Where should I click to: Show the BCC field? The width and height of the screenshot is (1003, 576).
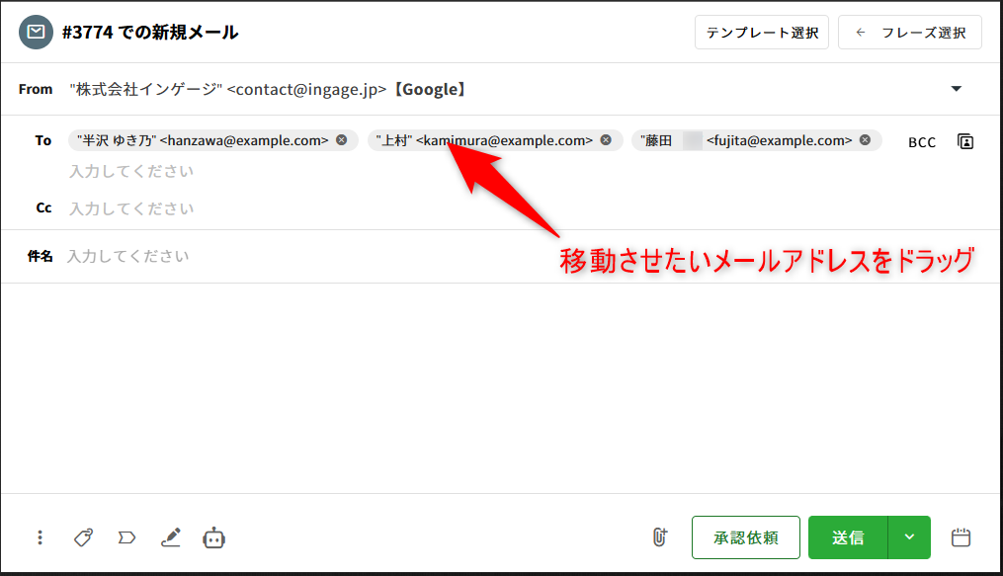[921, 142]
